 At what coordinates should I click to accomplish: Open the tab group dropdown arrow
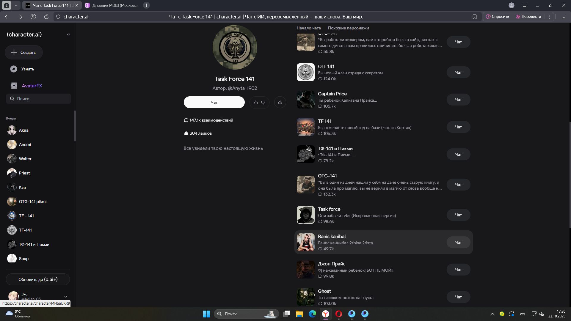[x=16, y=5]
